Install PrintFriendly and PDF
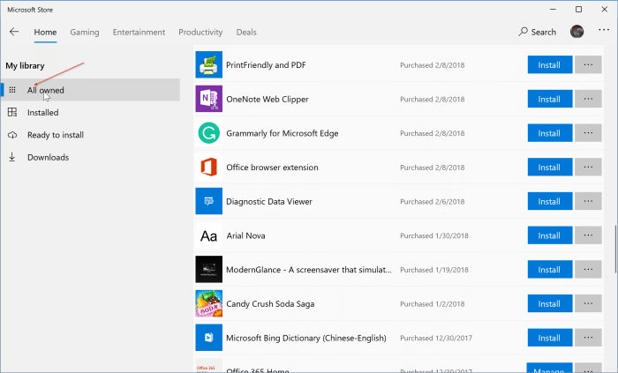The width and height of the screenshot is (618, 373). tap(550, 64)
